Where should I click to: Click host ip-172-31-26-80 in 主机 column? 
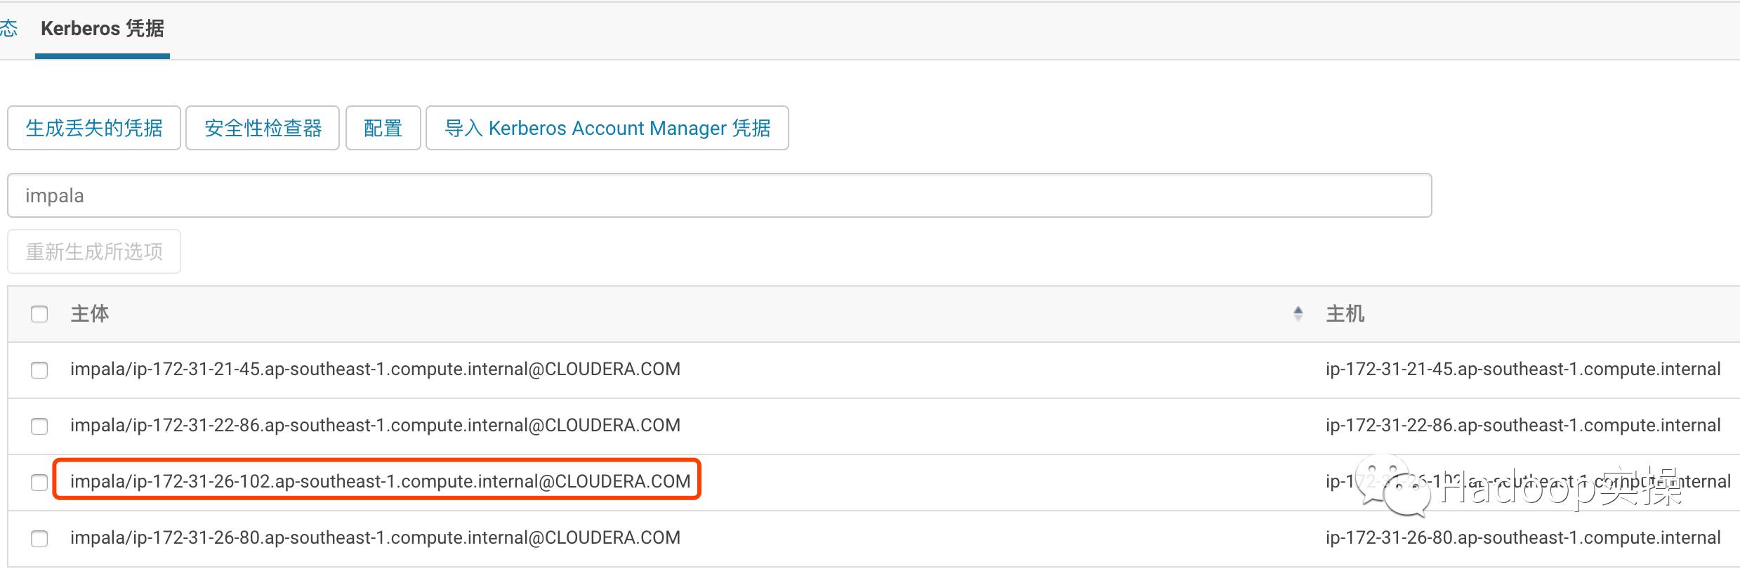(1522, 538)
